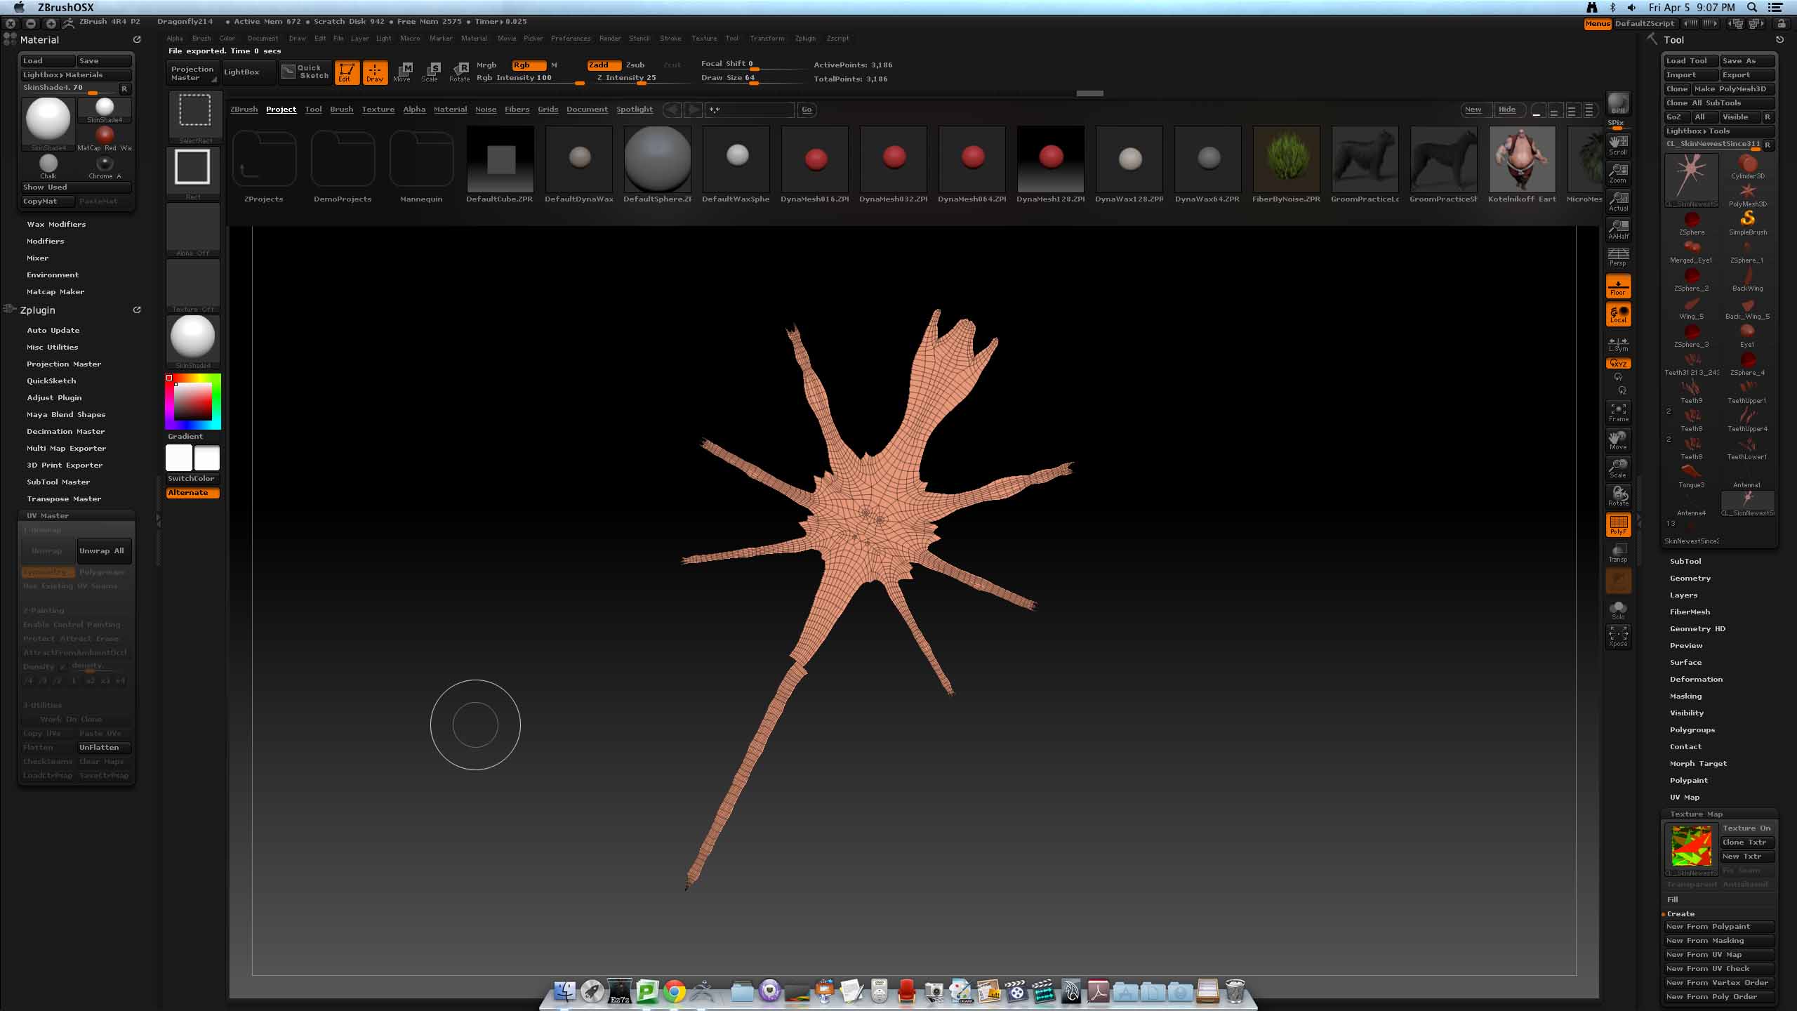Select the Rotate tool in top toolbar

[460, 72]
